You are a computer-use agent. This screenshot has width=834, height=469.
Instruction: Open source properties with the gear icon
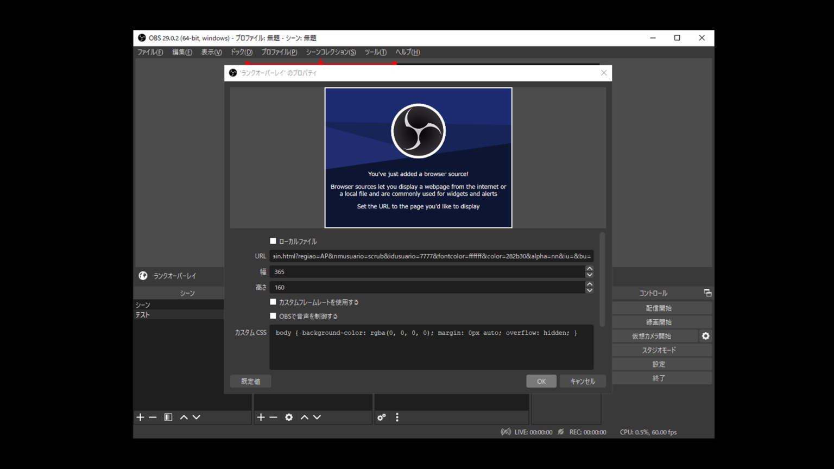coord(289,417)
